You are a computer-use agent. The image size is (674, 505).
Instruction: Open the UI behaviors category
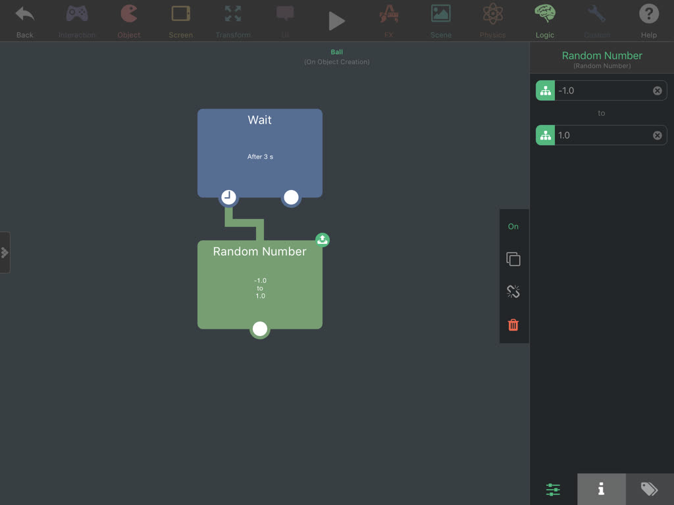pos(285,20)
